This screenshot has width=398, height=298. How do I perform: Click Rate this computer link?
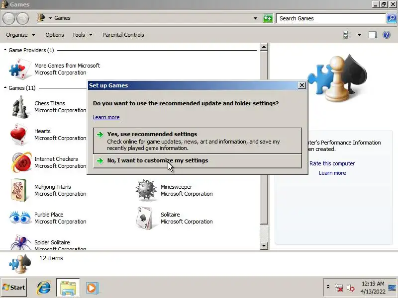point(332,163)
